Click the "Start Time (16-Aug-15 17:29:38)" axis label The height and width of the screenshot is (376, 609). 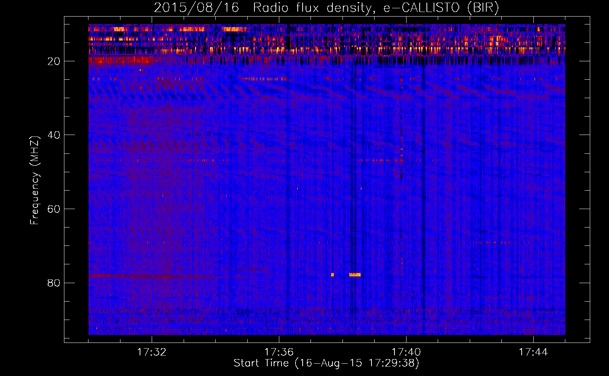(x=326, y=363)
